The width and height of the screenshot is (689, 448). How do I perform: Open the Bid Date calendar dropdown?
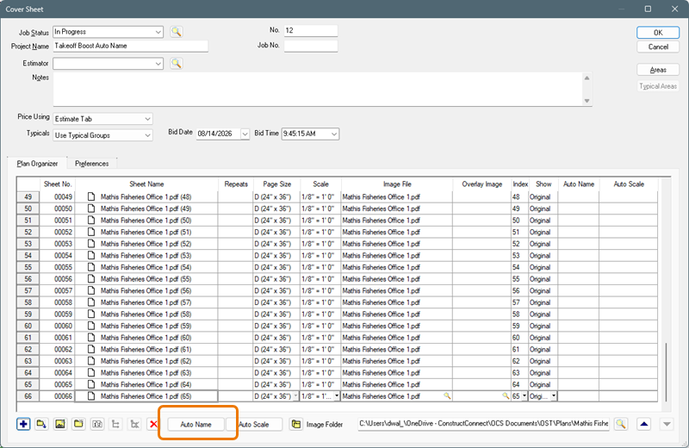[245, 134]
